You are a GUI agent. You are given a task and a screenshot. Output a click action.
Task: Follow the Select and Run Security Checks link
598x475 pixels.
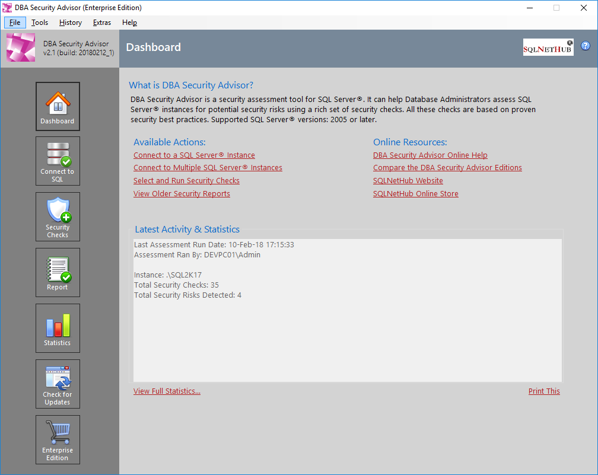(x=186, y=181)
